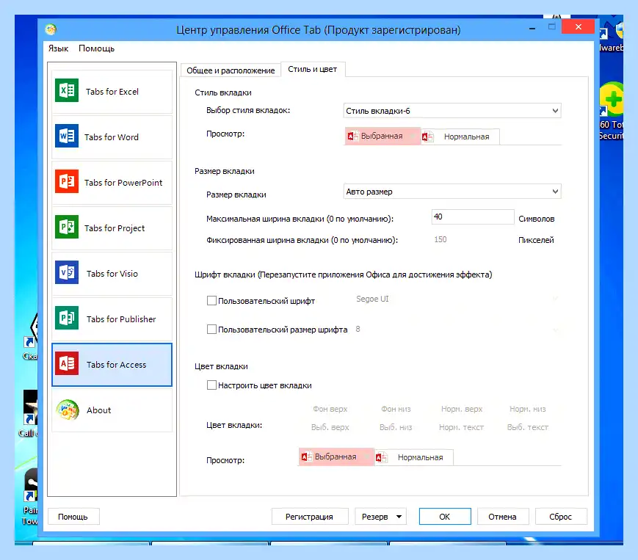Select the Tabs for Project icon

click(67, 227)
